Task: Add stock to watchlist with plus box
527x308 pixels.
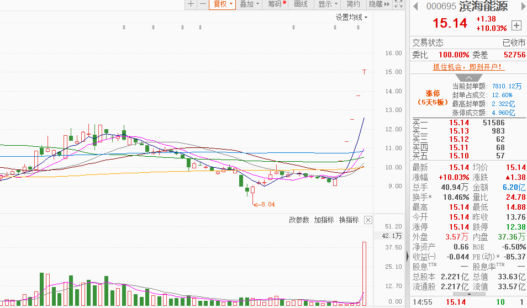Action: click(x=517, y=25)
